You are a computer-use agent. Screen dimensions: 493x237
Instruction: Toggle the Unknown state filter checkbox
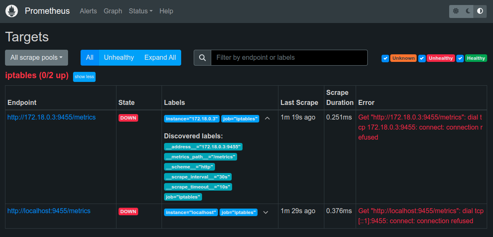385,58
